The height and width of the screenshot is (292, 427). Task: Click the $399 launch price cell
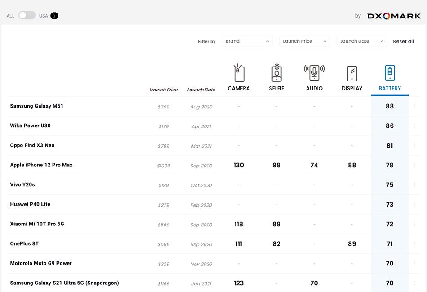point(164,107)
